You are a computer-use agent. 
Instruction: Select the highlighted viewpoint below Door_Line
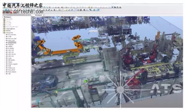click(12, 43)
